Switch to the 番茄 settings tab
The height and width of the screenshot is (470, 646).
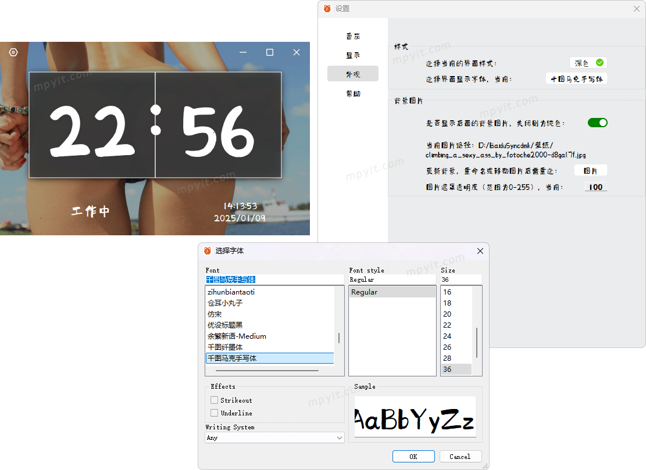pyautogui.click(x=353, y=36)
